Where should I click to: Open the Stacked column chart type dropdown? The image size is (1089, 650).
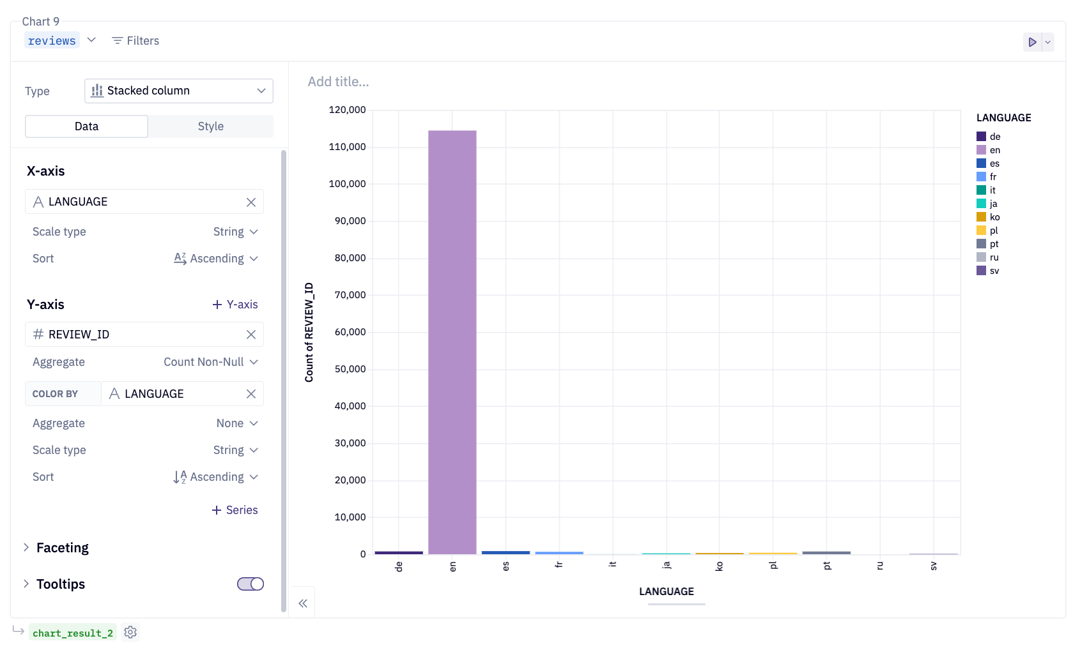point(178,91)
